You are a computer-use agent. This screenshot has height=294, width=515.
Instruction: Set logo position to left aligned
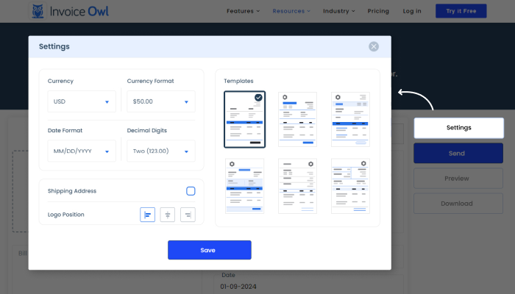click(147, 215)
